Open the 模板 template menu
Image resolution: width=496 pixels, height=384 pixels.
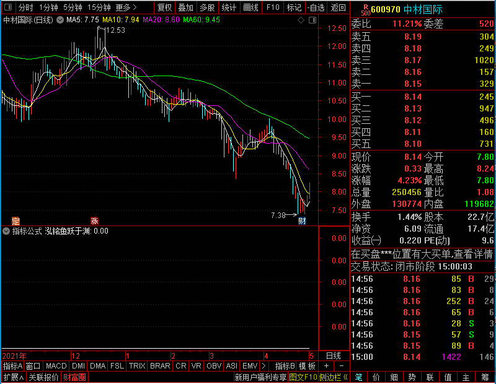pos(307,366)
